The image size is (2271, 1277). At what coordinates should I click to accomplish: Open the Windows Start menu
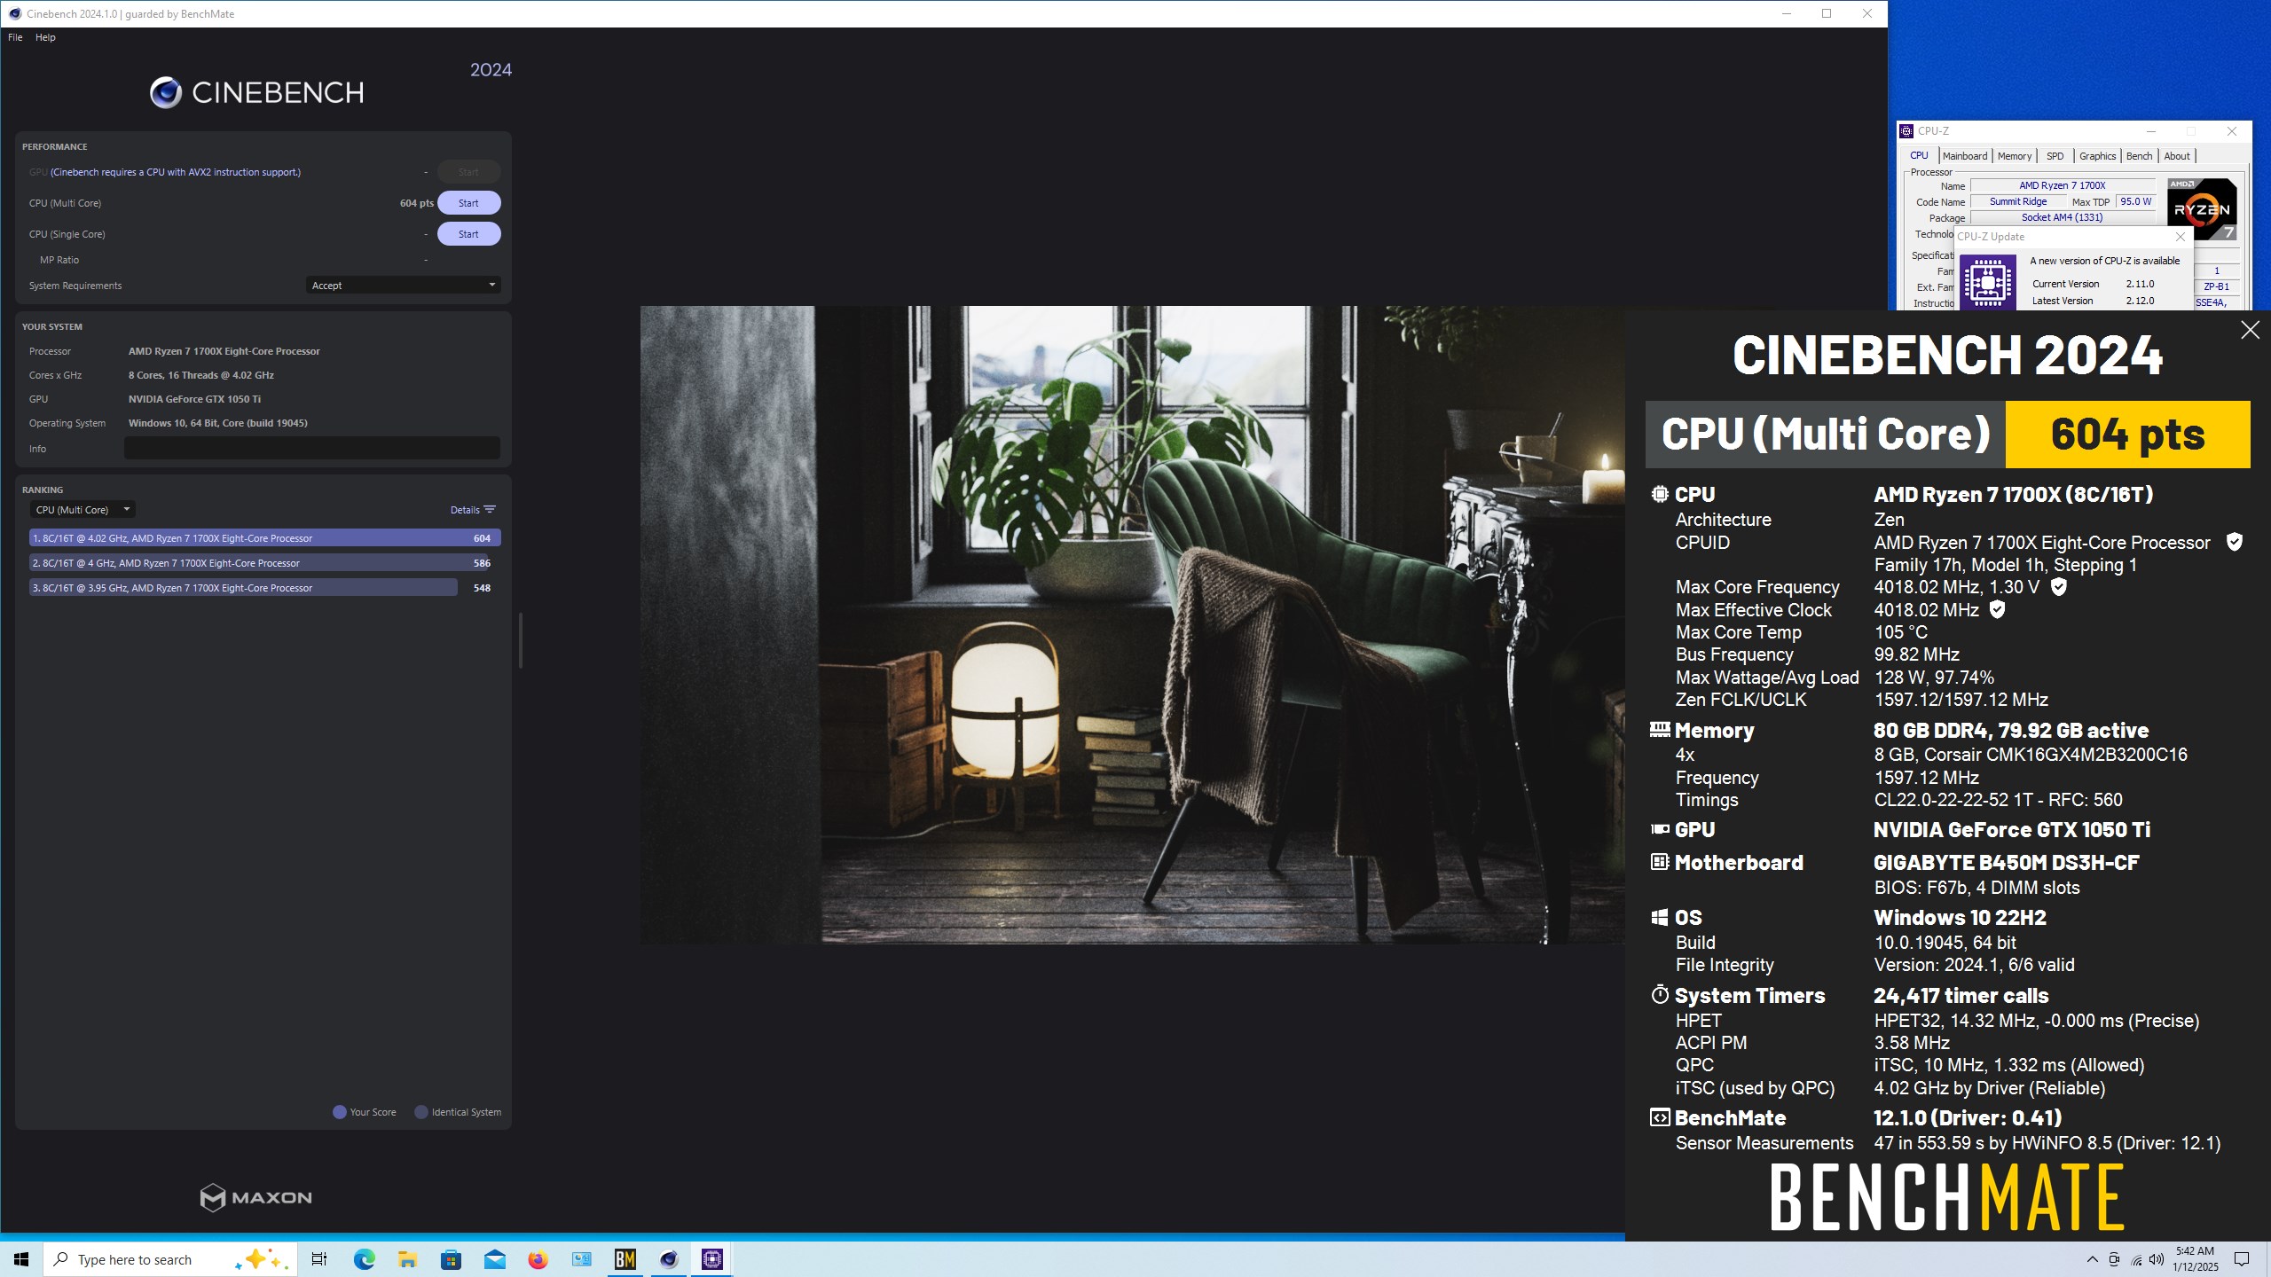tap(21, 1259)
